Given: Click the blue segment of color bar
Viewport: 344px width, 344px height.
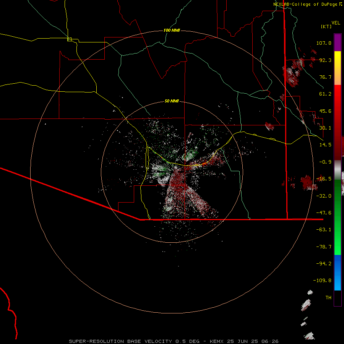Looking at the screenshot, I should (x=338, y=273).
